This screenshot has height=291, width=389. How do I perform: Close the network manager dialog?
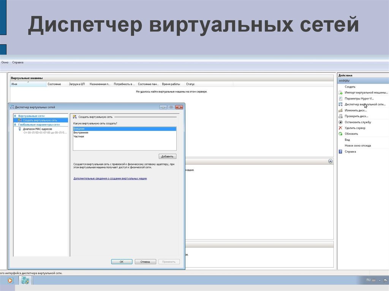pos(179,107)
